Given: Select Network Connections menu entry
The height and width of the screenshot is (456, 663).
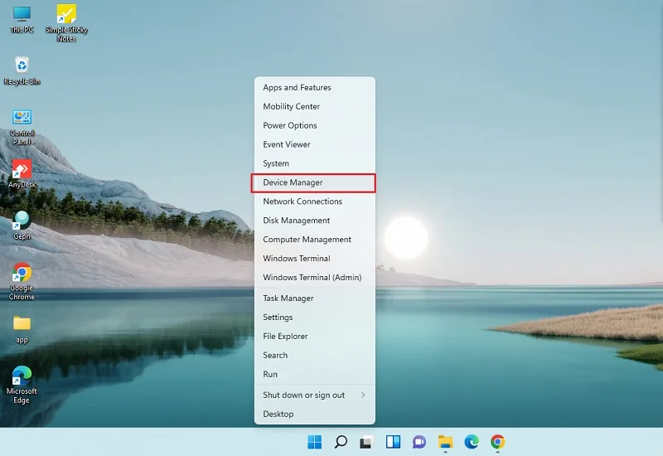Looking at the screenshot, I should click(315, 201).
